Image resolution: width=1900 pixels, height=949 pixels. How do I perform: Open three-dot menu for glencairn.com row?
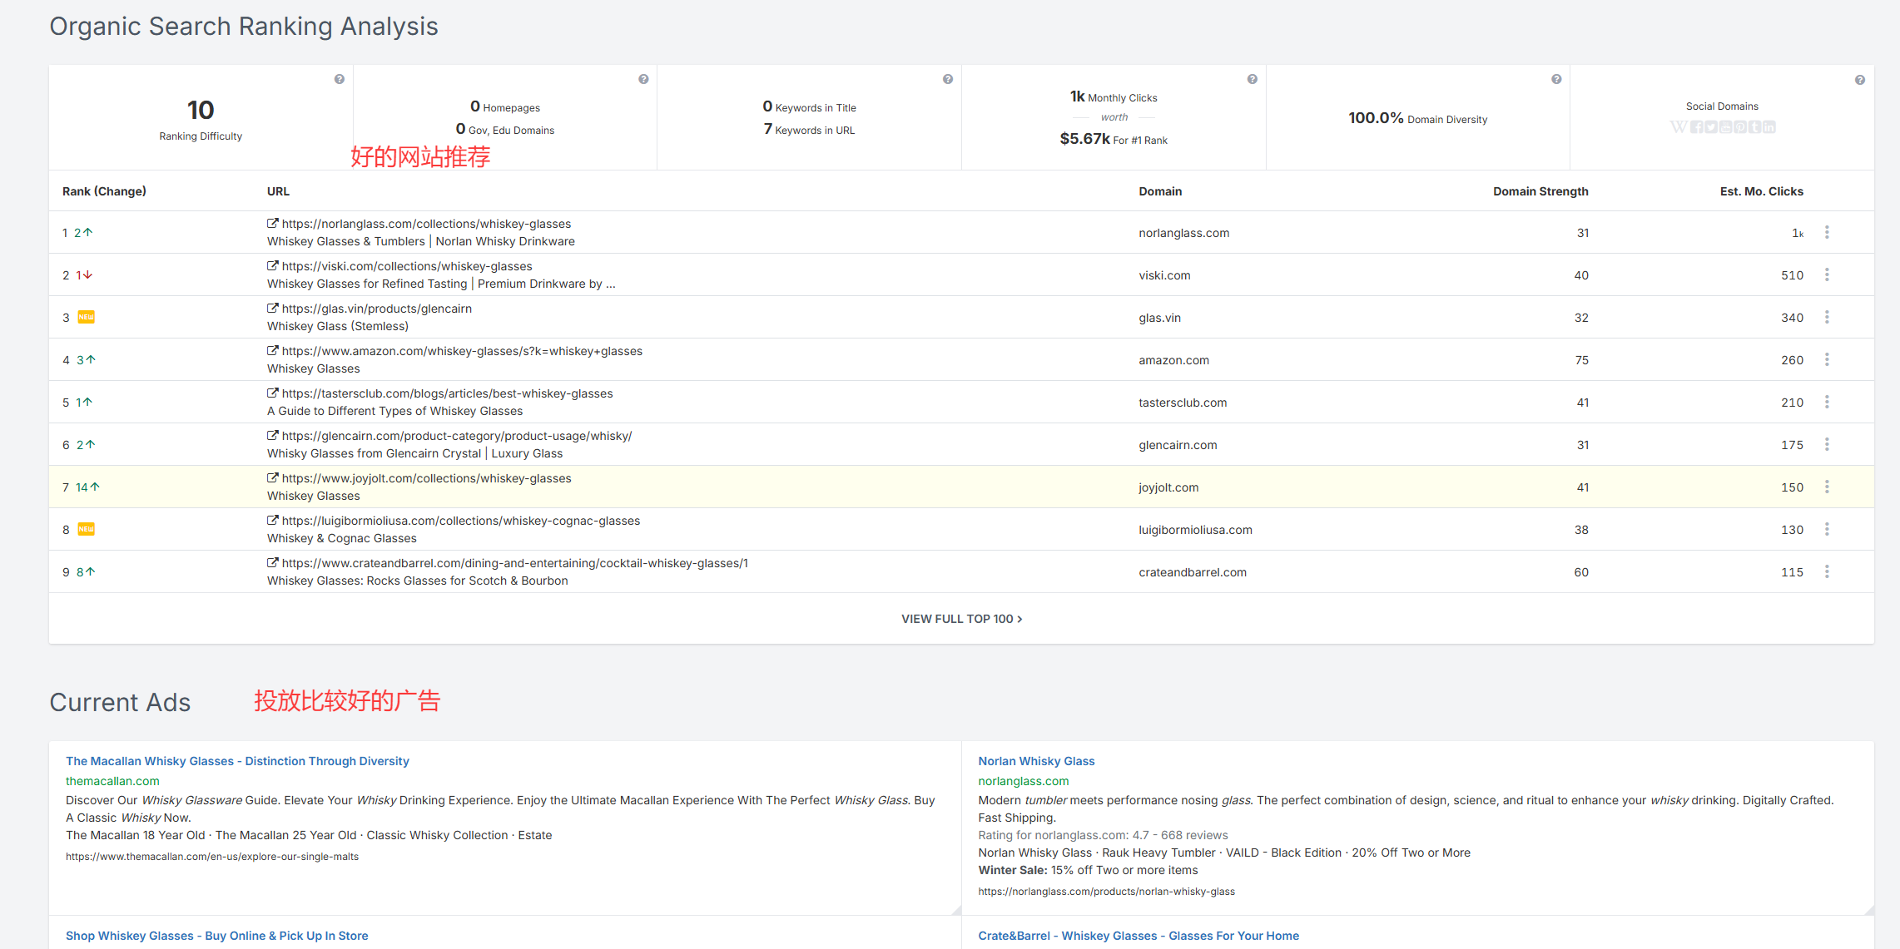(x=1827, y=444)
